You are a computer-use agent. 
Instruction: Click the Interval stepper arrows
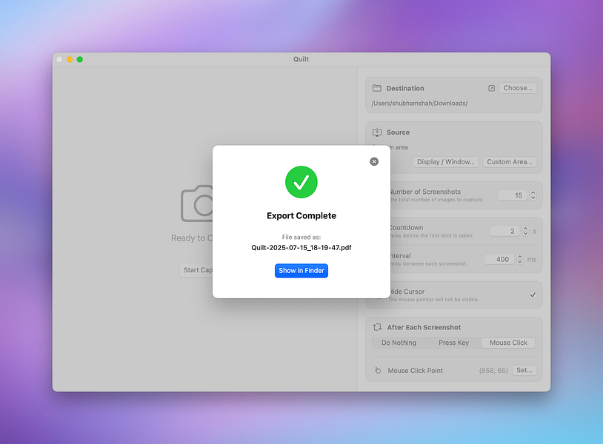click(520, 259)
